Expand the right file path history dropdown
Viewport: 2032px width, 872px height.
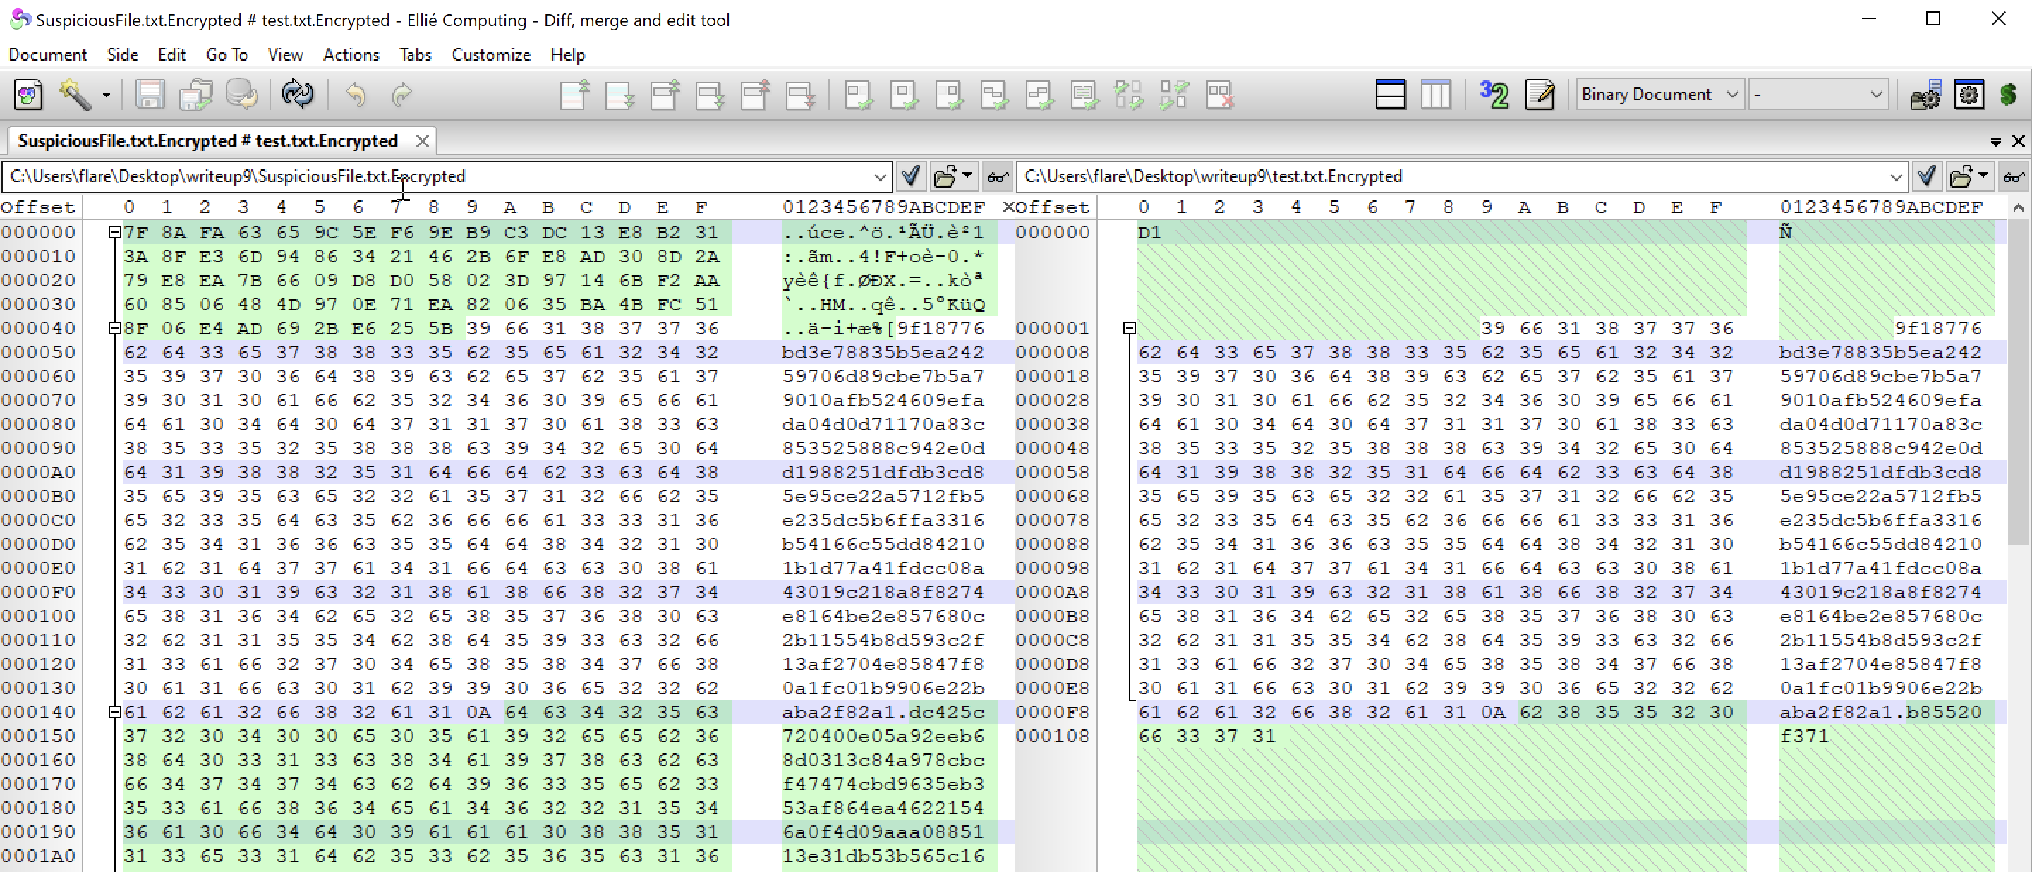click(x=1896, y=176)
